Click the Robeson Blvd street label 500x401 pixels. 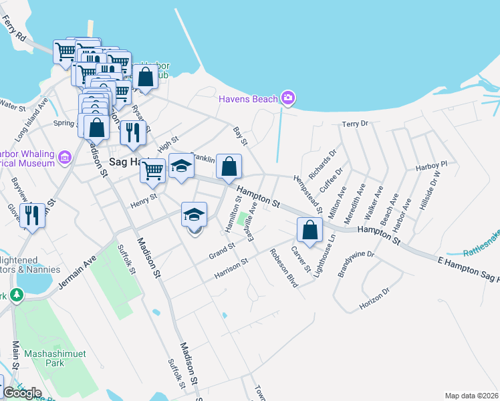[284, 268]
